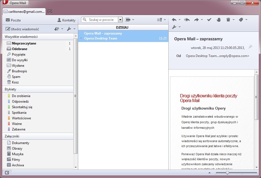Screen dimensions: 261x178
Task: Click the label tag icon
Action: (241, 20)
